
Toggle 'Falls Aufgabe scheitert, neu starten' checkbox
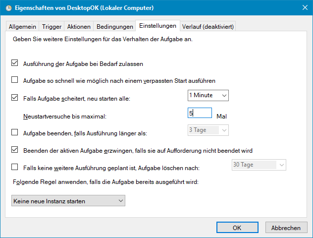tap(14, 98)
